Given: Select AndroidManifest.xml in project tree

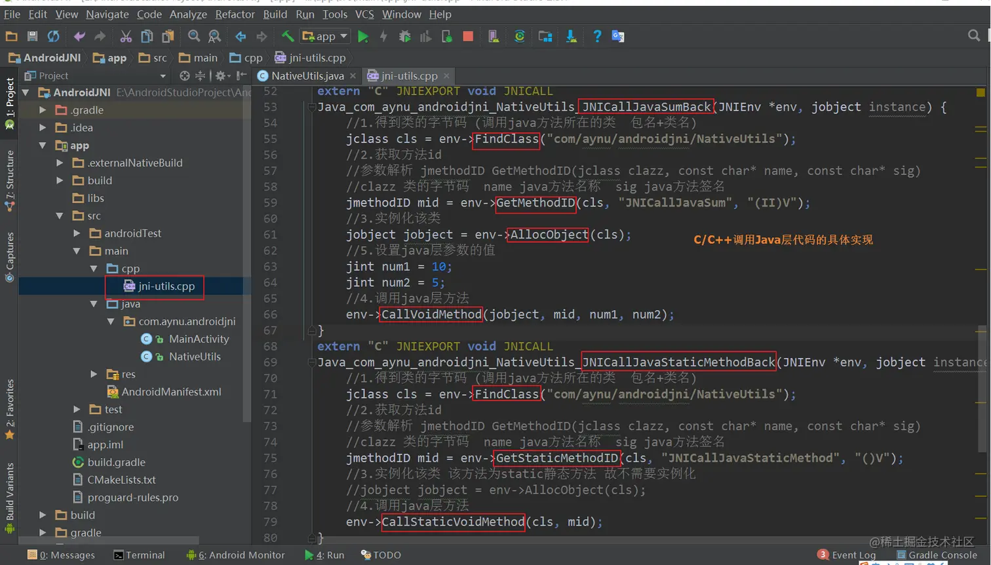Looking at the screenshot, I should (171, 392).
